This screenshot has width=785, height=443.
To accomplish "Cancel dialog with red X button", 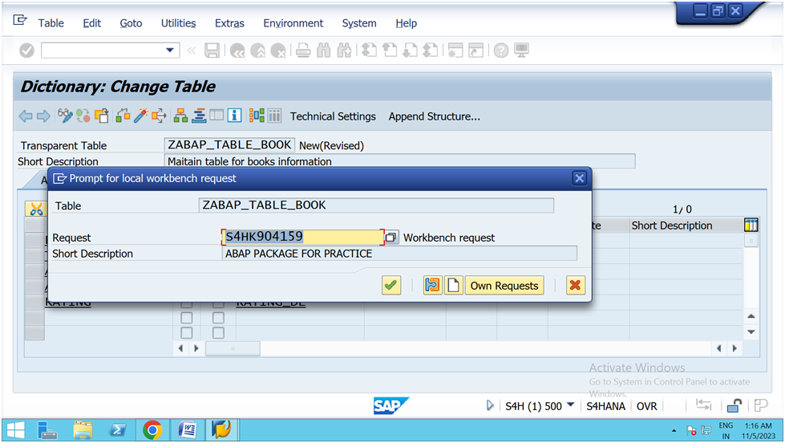I will pos(575,286).
